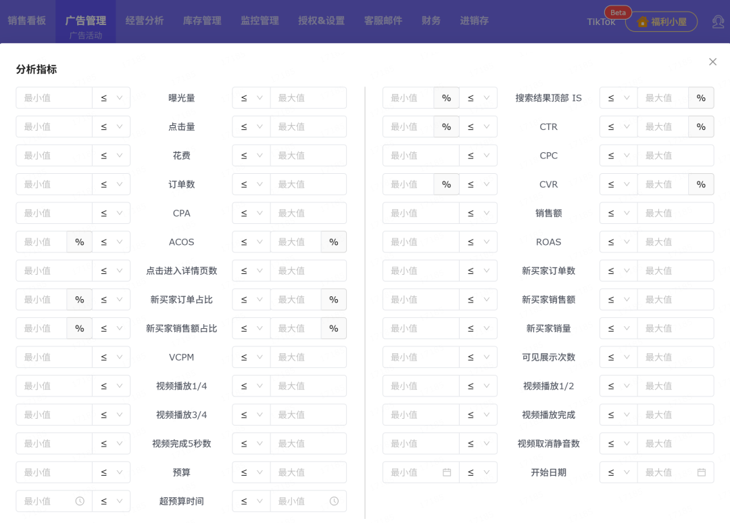Open the left operator dropdown for 销售额
Viewport: 730px width, 523px height.
[478, 213]
